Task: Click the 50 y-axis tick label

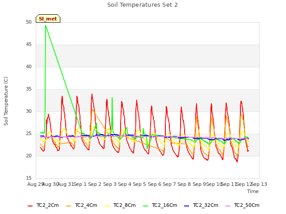Action: tap(29, 22)
